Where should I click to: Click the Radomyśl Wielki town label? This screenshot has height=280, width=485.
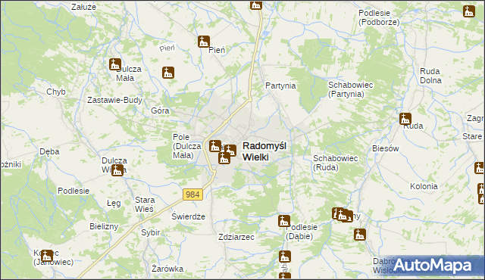click(264, 151)
